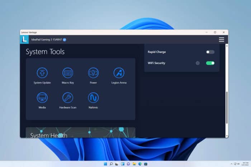This screenshot has width=251, height=167.
Task: Toggle Rapid Charge on
Action: click(x=210, y=52)
